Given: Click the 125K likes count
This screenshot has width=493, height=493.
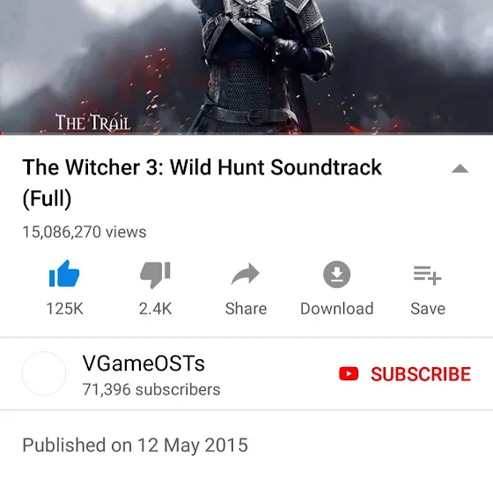Looking at the screenshot, I should (x=65, y=308).
